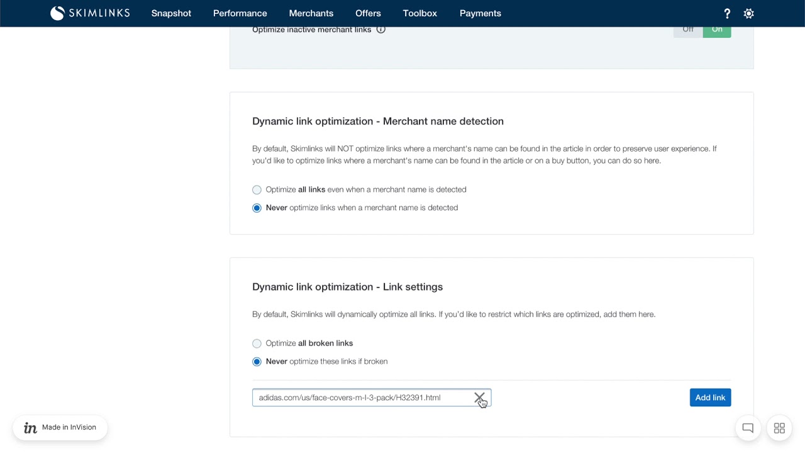805x453 pixels.
Task: Switch inactive merchant links toggle to Off
Action: [688, 31]
